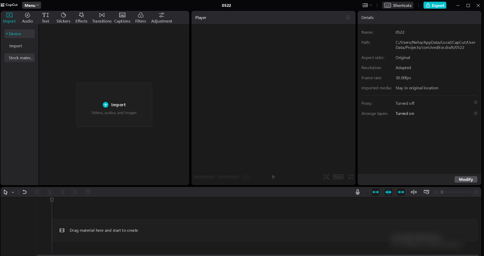
Task: Open the Ratio aspect selector
Action: pyautogui.click(x=338, y=177)
